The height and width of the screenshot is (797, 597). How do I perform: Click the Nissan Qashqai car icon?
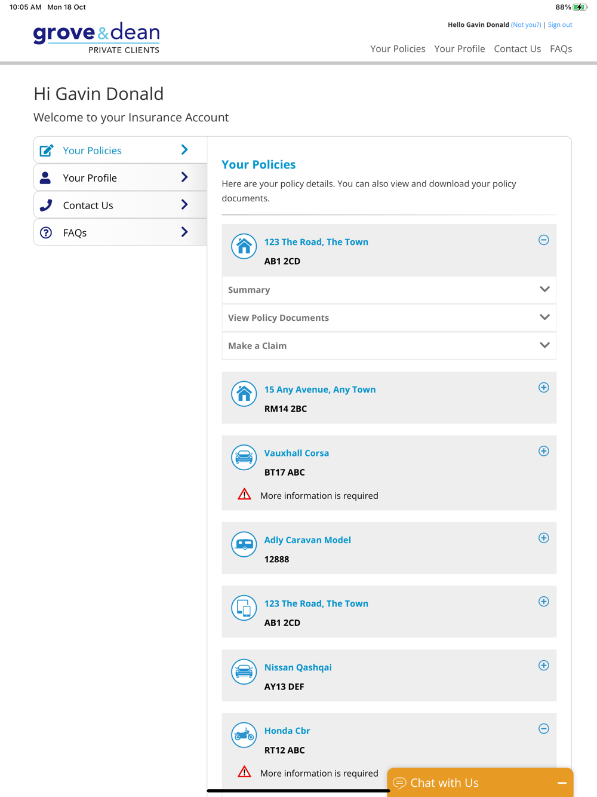coord(244,672)
